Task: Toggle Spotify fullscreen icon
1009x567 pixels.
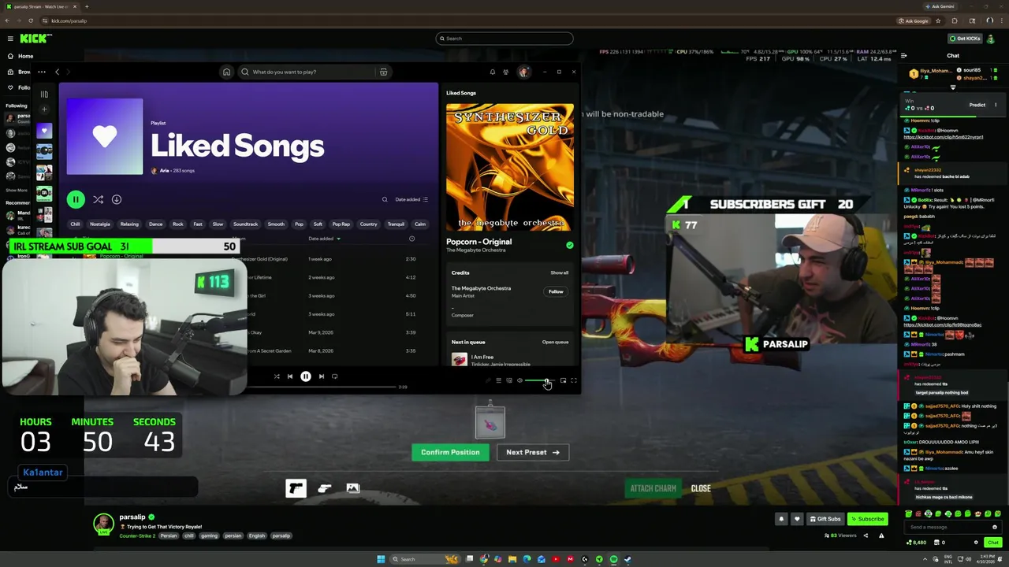Action: click(574, 380)
